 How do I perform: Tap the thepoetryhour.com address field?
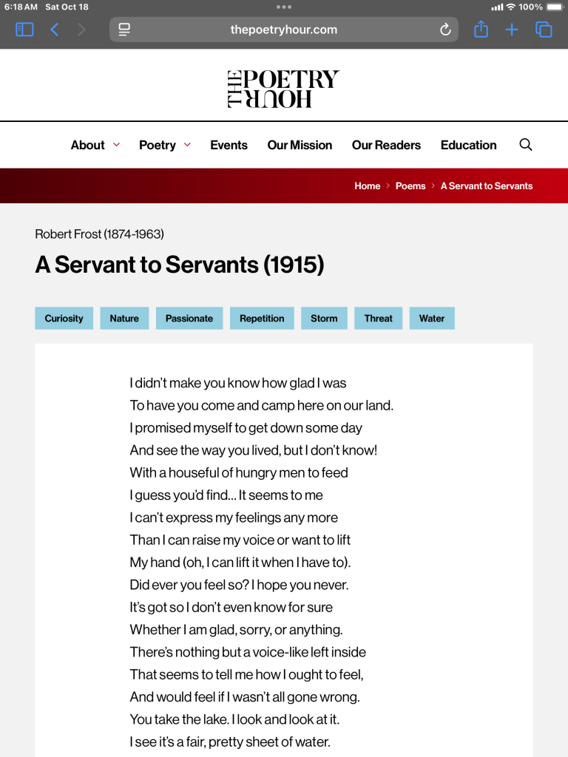click(x=284, y=30)
